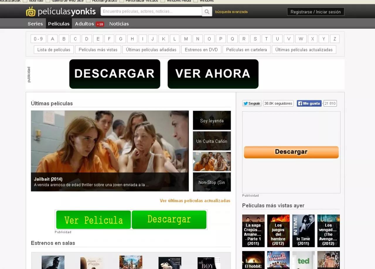
Task: Filter movies by letter C
Action: (x=75, y=39)
